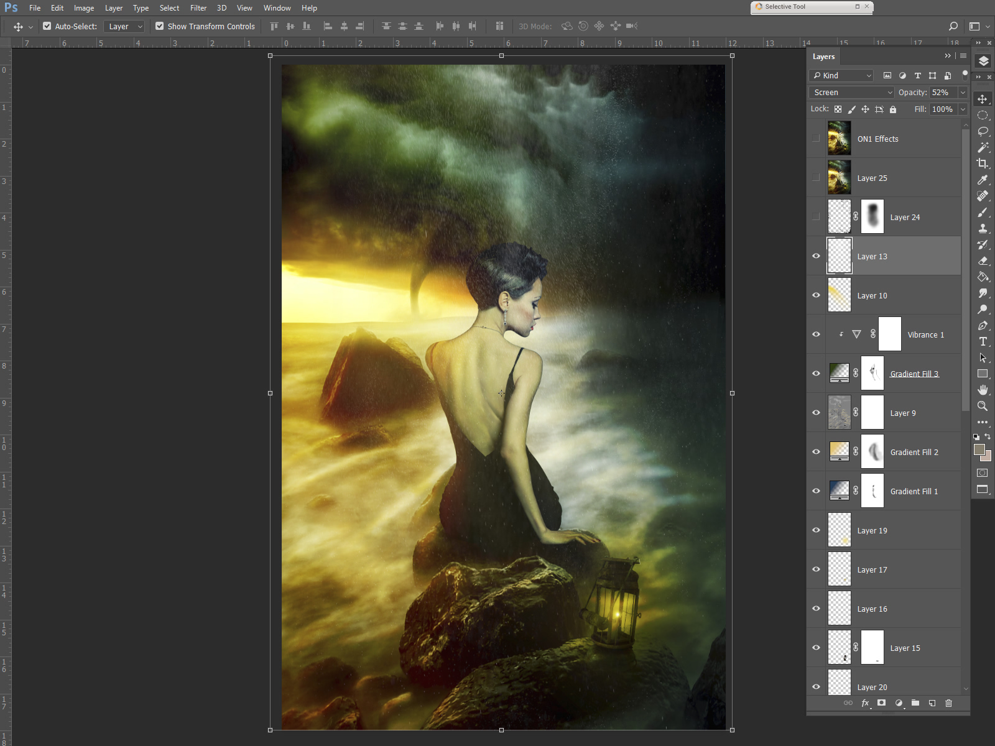Show the ON1 Effects layer
Image resolution: width=995 pixels, height=746 pixels.
point(816,139)
